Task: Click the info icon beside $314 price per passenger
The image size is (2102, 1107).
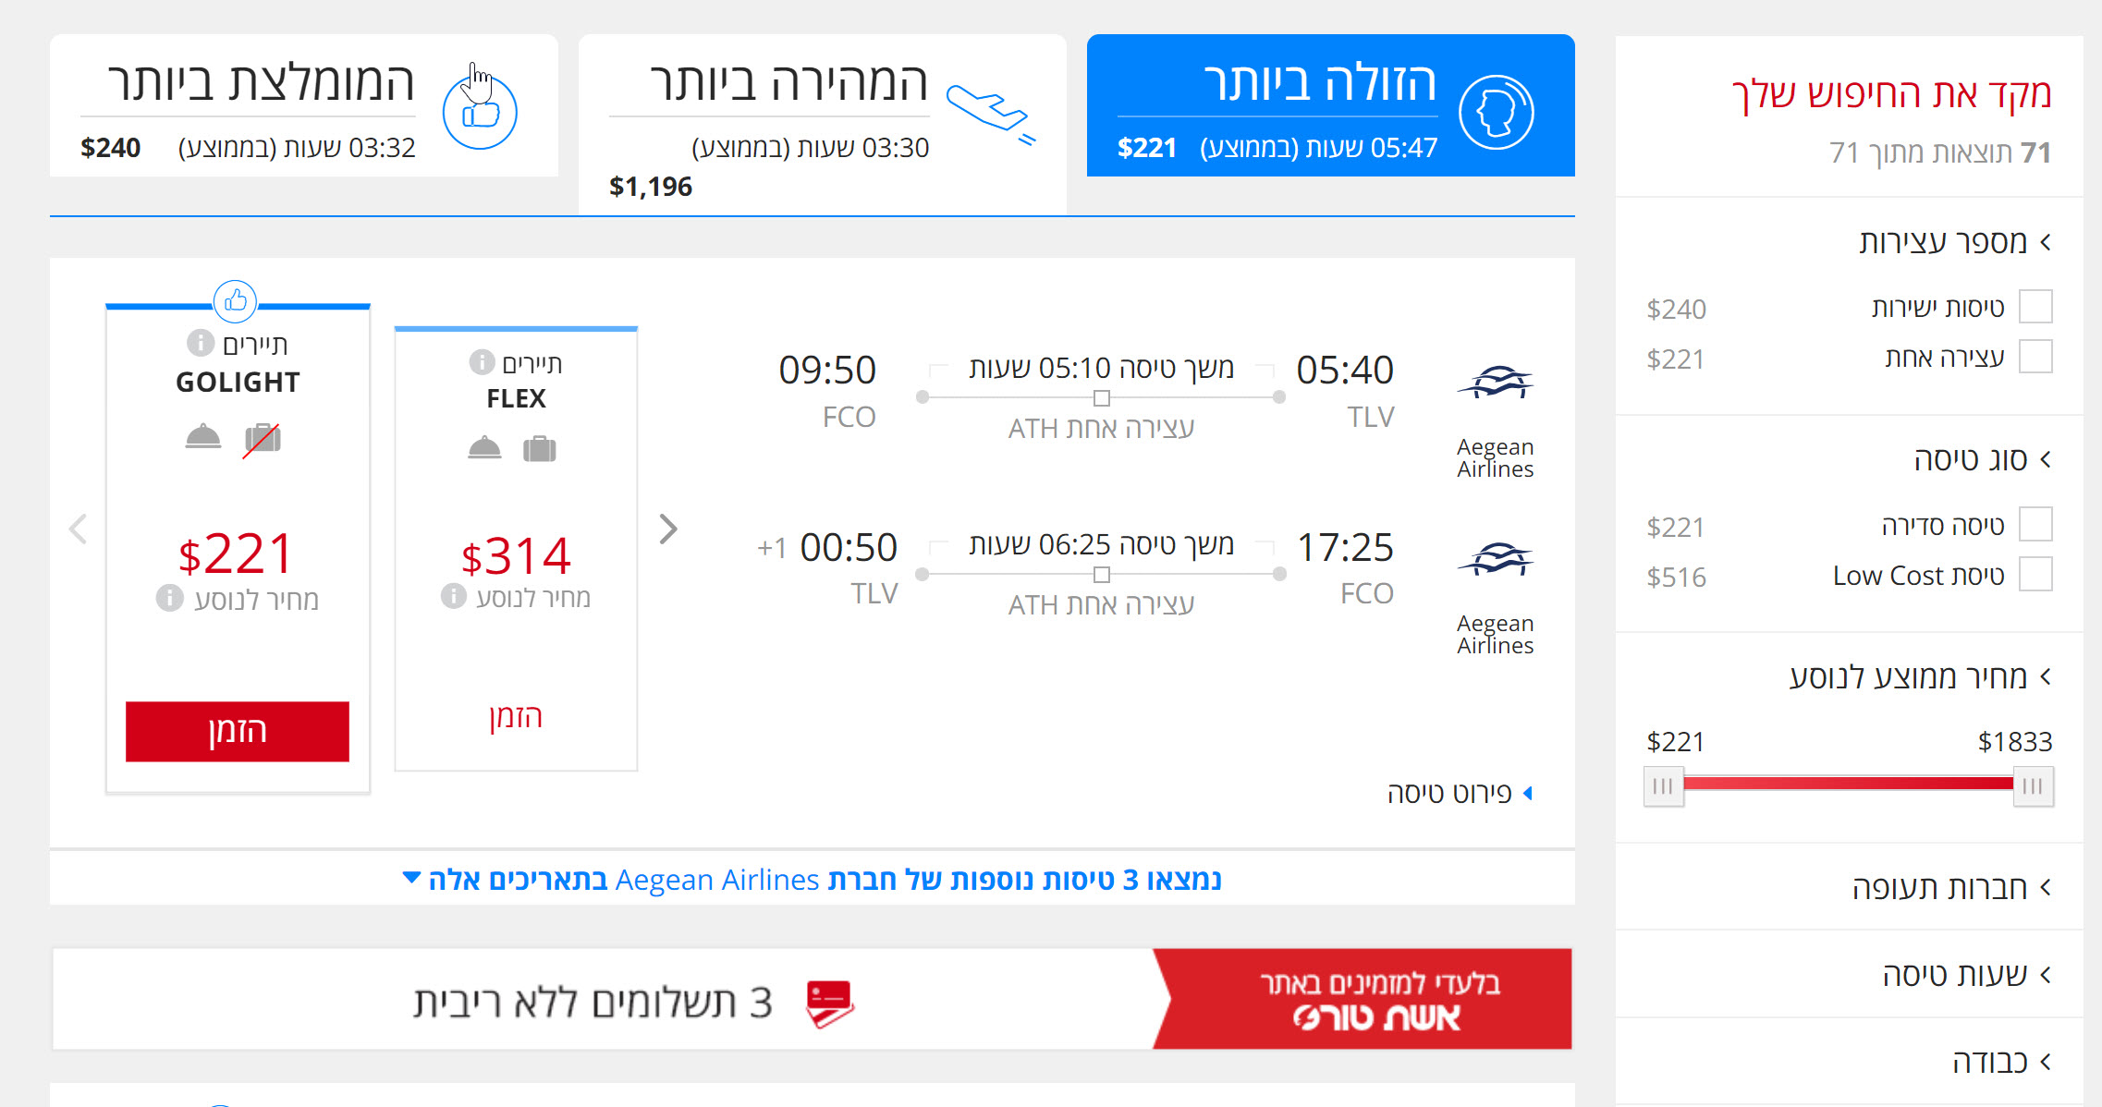Action: (453, 596)
